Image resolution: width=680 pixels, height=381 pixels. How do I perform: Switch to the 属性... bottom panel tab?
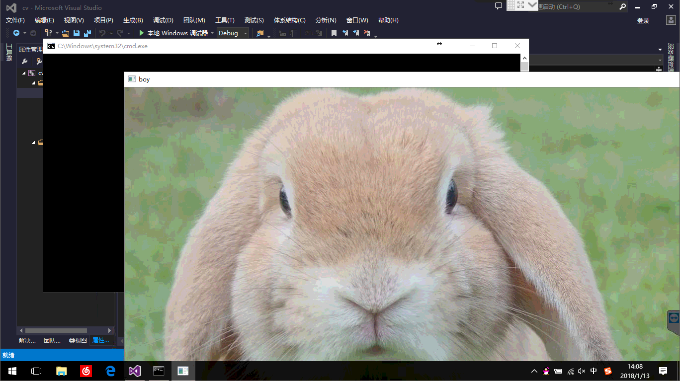coord(101,340)
